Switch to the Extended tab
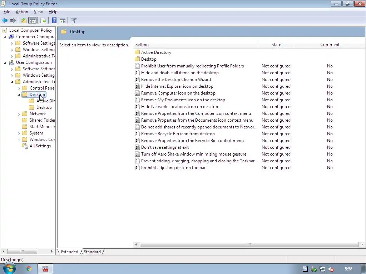This screenshot has height=274, width=366. pyautogui.click(x=70, y=252)
